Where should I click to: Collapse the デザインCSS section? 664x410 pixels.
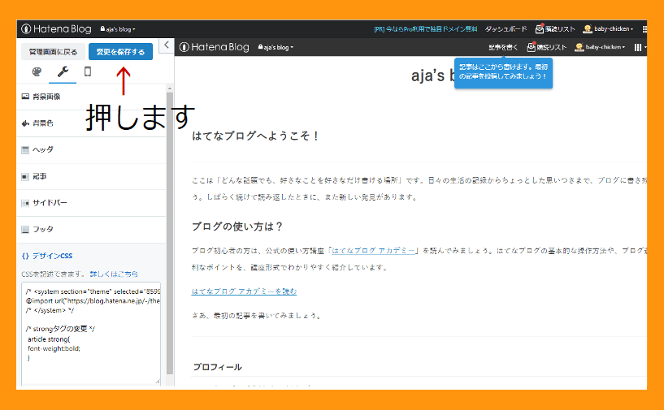click(x=91, y=256)
